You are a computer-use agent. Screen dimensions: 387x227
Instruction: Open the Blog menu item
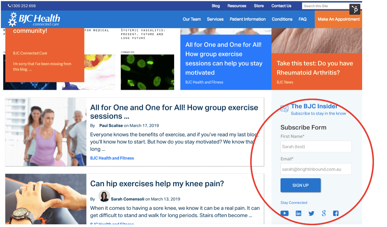(x=216, y=6)
